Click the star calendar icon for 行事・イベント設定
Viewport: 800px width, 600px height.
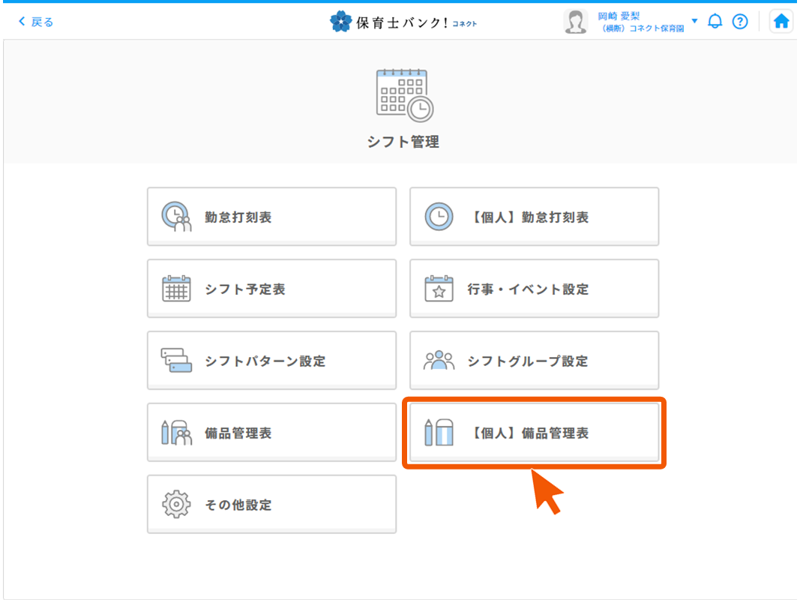[x=439, y=289]
